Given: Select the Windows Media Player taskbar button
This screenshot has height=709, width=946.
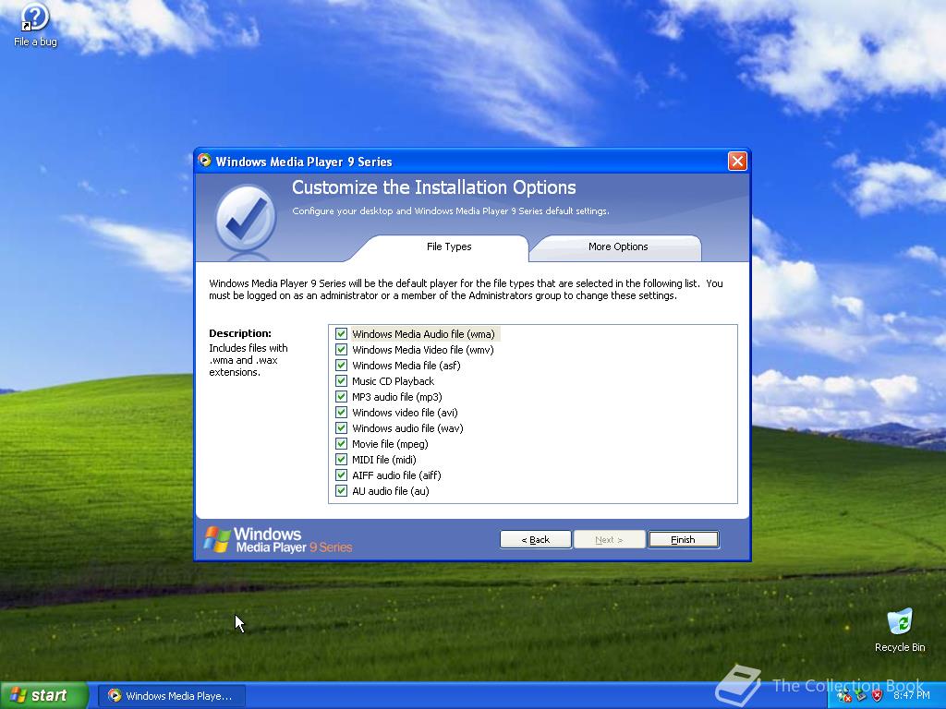Looking at the screenshot, I should pyautogui.click(x=171, y=696).
